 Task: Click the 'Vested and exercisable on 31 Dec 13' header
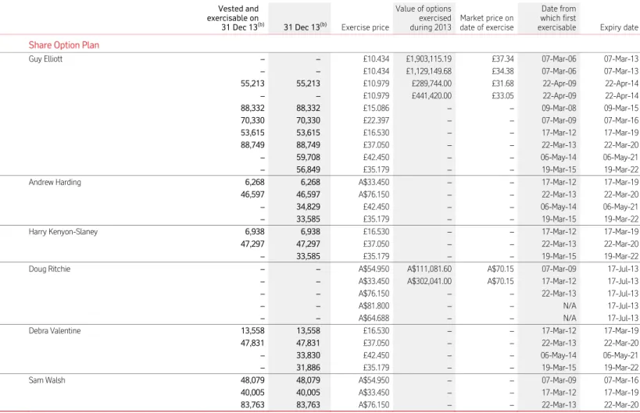coord(235,18)
